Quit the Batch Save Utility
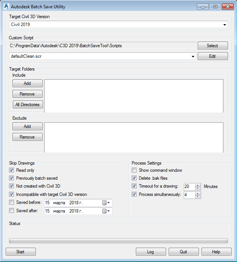 pos(184,252)
